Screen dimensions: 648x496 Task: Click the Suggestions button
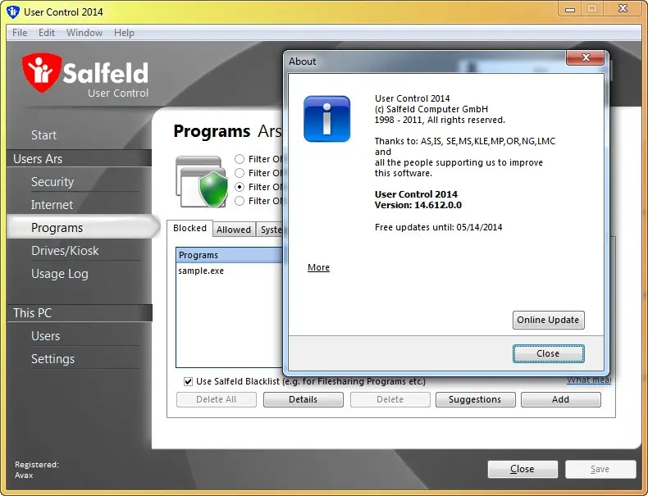click(475, 399)
